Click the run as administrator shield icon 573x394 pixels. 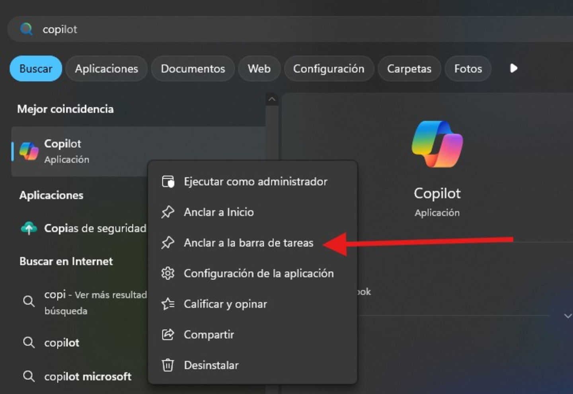tap(168, 182)
